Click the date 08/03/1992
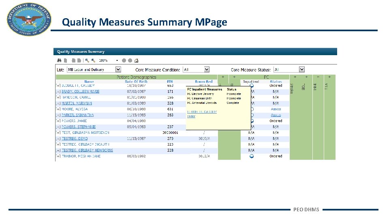This screenshot has height=219, width=389. [x=136, y=156]
